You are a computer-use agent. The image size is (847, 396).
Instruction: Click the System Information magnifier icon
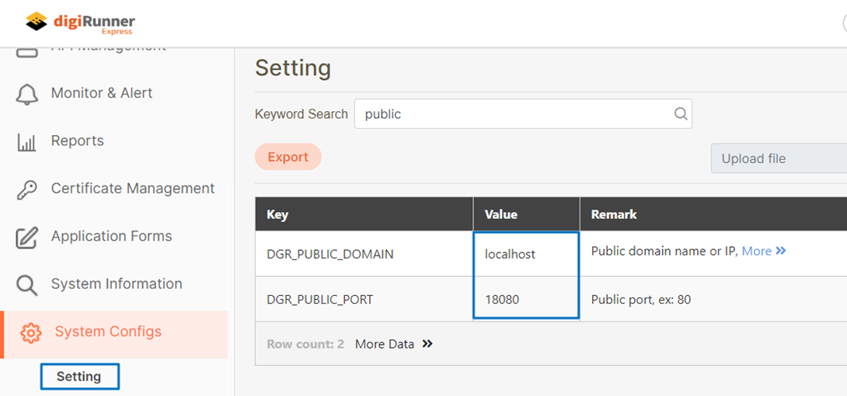[x=27, y=285]
